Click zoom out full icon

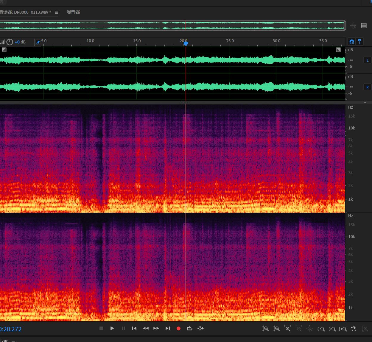309,329
